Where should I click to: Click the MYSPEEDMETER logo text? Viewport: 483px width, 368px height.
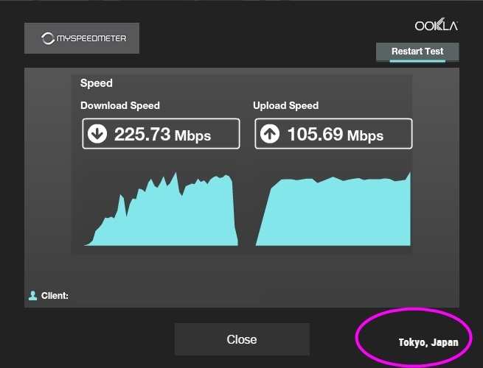click(x=91, y=38)
